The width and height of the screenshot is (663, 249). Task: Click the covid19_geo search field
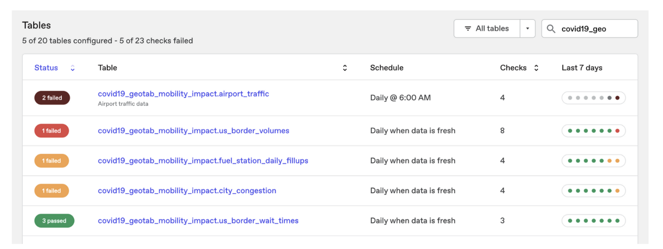click(590, 29)
